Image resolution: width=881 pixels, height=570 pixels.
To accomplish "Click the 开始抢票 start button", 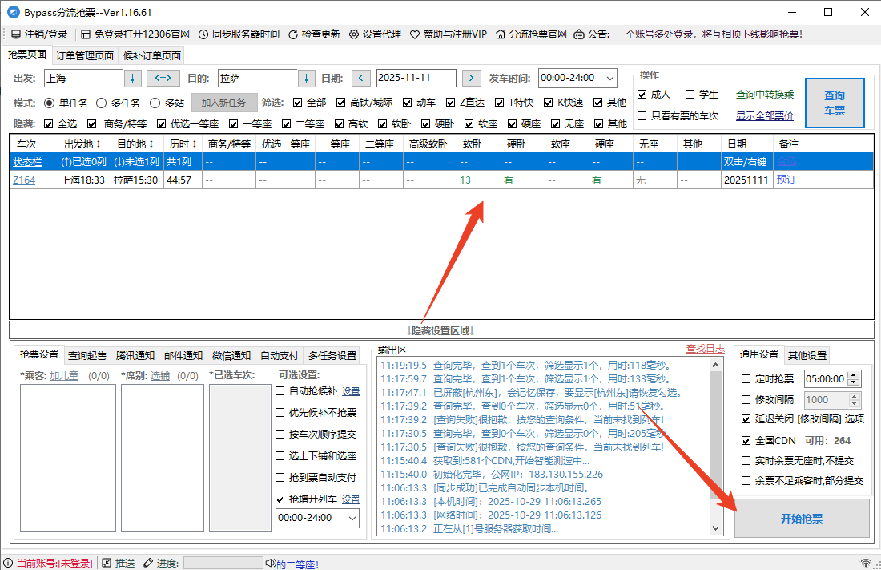I will [802, 519].
